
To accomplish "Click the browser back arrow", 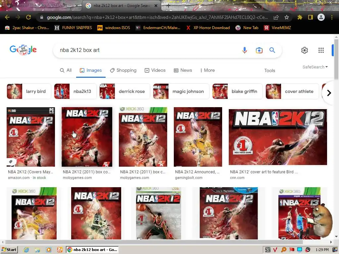I will (7, 17).
